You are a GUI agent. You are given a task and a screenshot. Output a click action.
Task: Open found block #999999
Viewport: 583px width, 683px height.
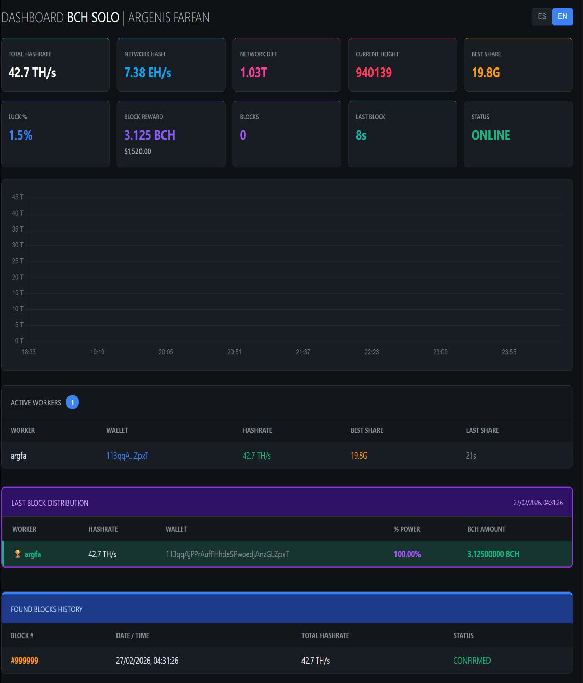tap(25, 661)
